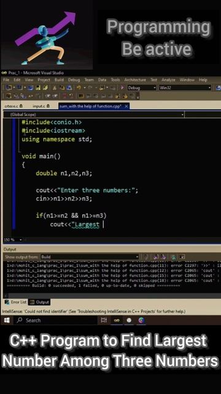
Task: Open the Data menu
Action: pyautogui.click(x=103, y=79)
